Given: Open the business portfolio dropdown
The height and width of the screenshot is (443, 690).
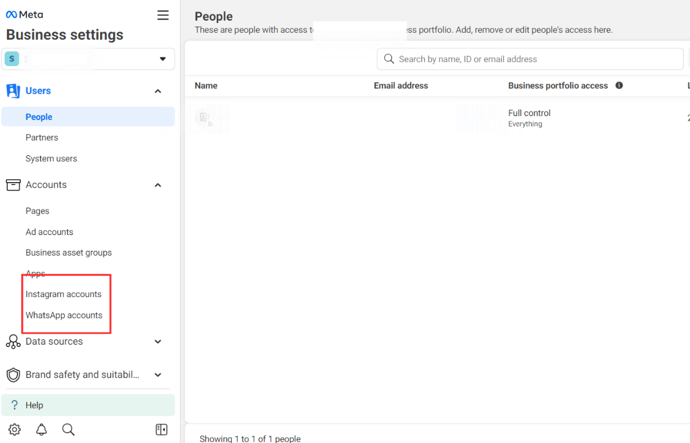Looking at the screenshot, I should click(x=163, y=59).
